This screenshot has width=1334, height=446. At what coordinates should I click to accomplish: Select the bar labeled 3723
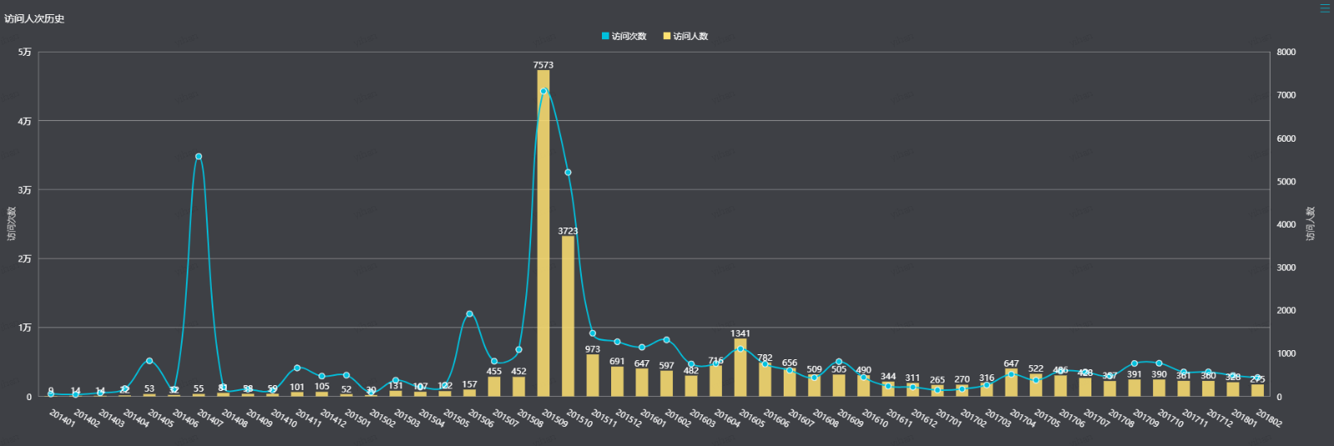[x=568, y=317]
